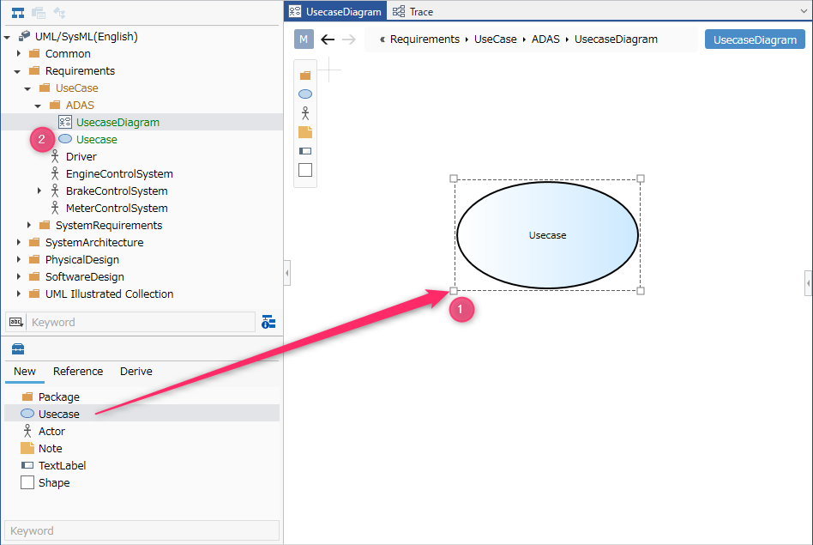Viewport: 813px width, 545px height.
Task: Expand the right side panel arrow
Action: 809,283
